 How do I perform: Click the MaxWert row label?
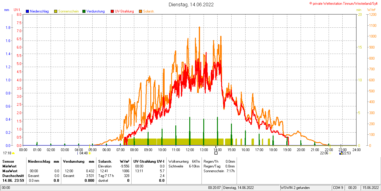point(10,171)
